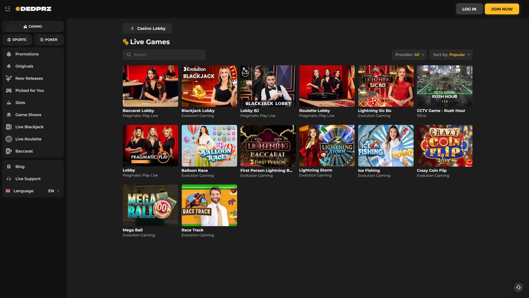Click the Live Blackjack cards icon

click(x=9, y=127)
